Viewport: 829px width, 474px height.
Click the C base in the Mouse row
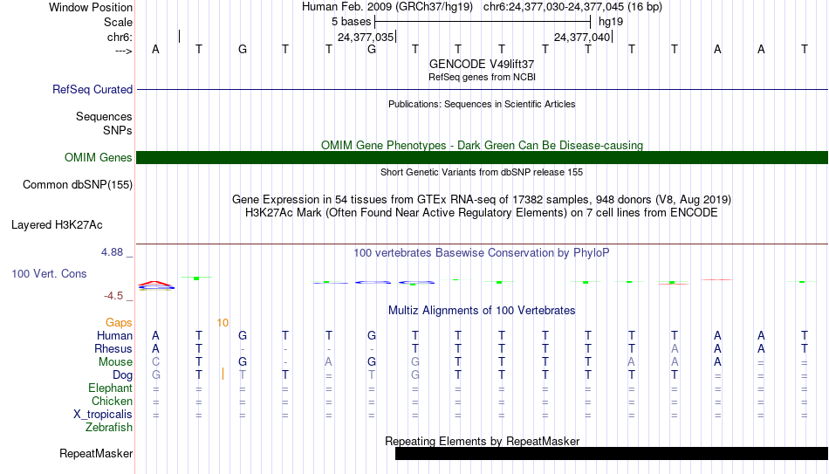click(x=155, y=362)
